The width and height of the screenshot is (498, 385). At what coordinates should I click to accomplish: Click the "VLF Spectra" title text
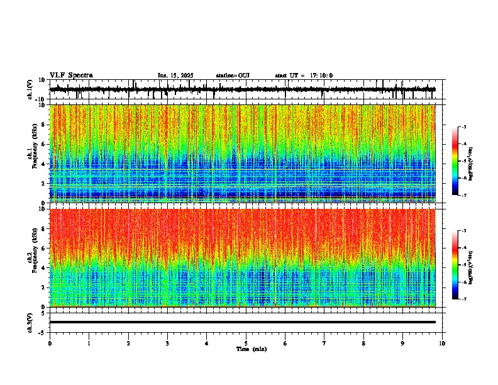(x=71, y=75)
